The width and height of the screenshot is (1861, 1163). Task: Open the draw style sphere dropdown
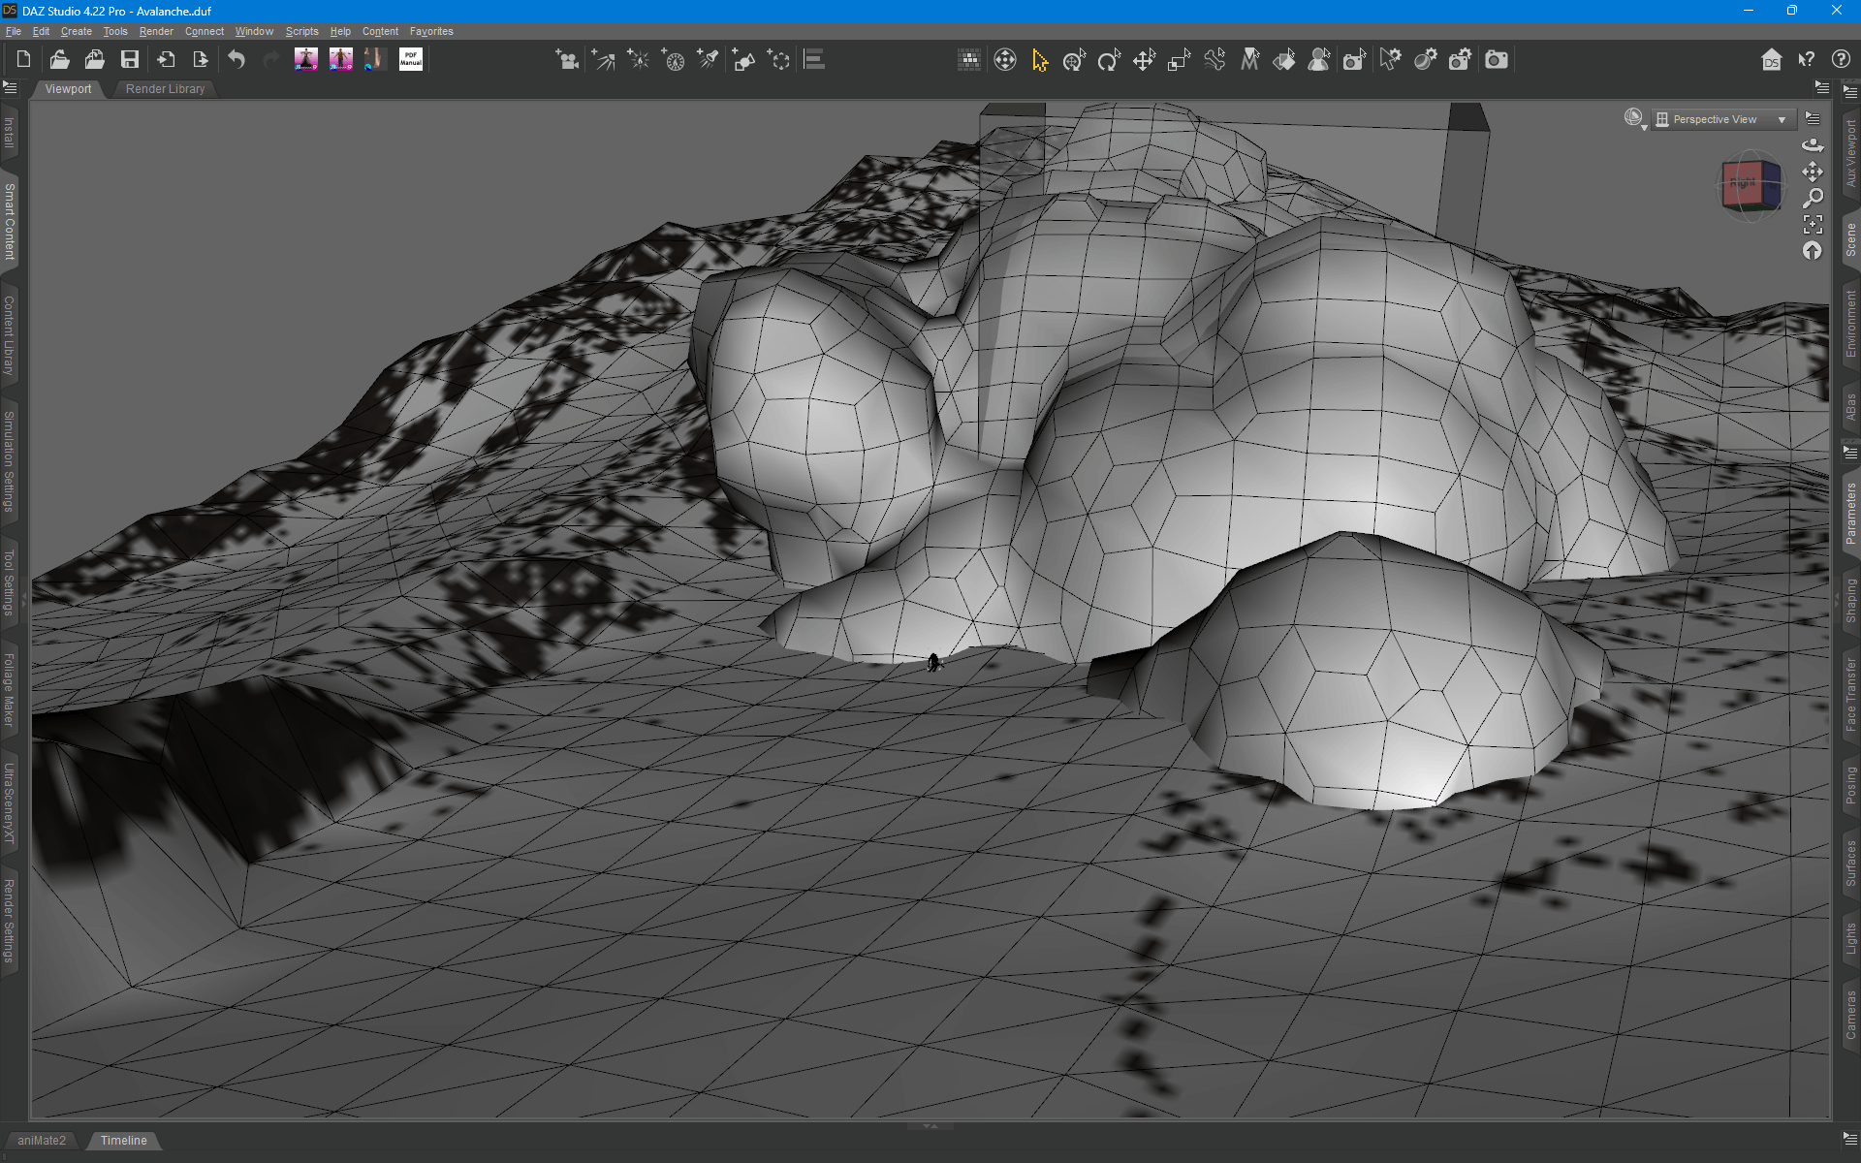(1635, 119)
